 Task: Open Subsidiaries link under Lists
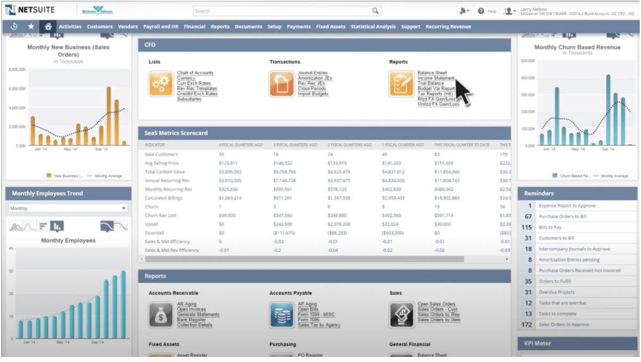pyautogui.click(x=189, y=99)
